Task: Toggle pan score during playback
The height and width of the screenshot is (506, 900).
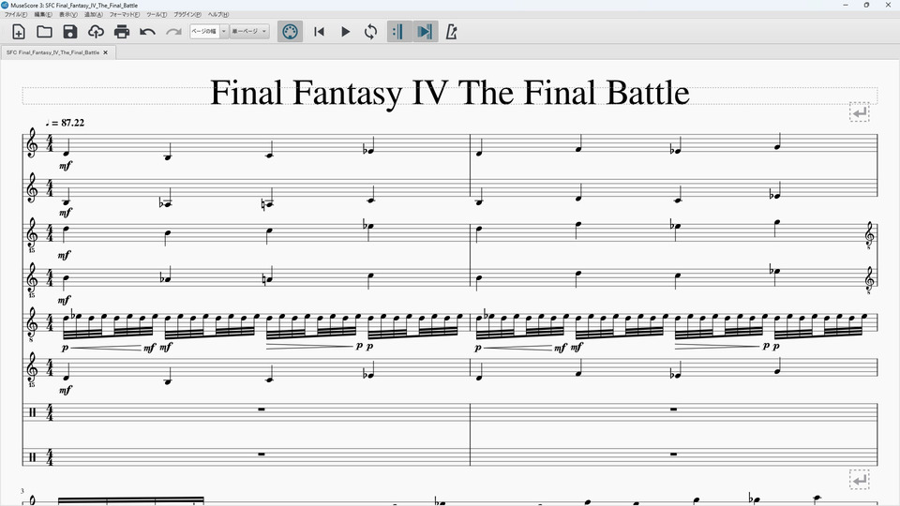Action: (426, 32)
